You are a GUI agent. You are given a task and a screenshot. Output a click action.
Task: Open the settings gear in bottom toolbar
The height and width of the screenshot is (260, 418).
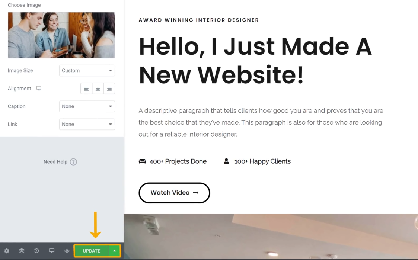click(x=7, y=251)
